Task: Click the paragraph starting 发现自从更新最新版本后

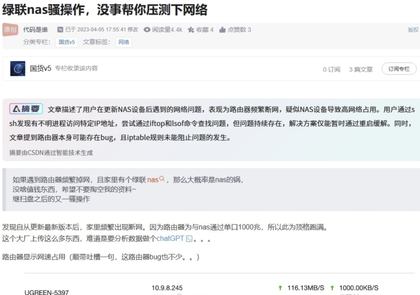Action: pyautogui.click(x=165, y=227)
